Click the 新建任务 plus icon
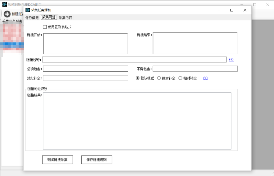 [x=7, y=14]
